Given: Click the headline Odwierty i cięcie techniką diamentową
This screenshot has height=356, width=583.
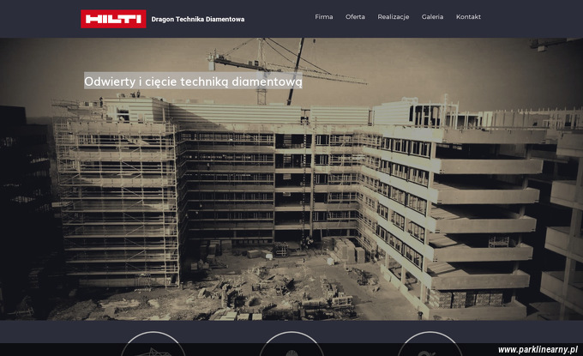Looking at the screenshot, I should [x=193, y=81].
